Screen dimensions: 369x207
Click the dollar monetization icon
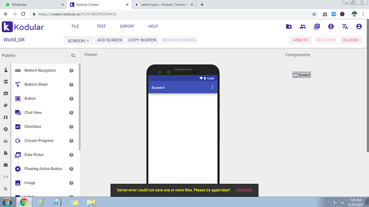(331, 27)
